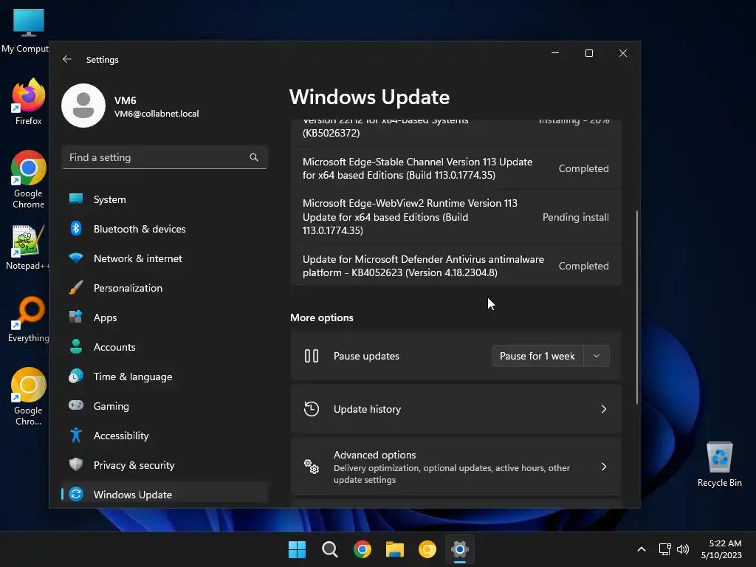Click the Advanced options gears icon

(312, 467)
